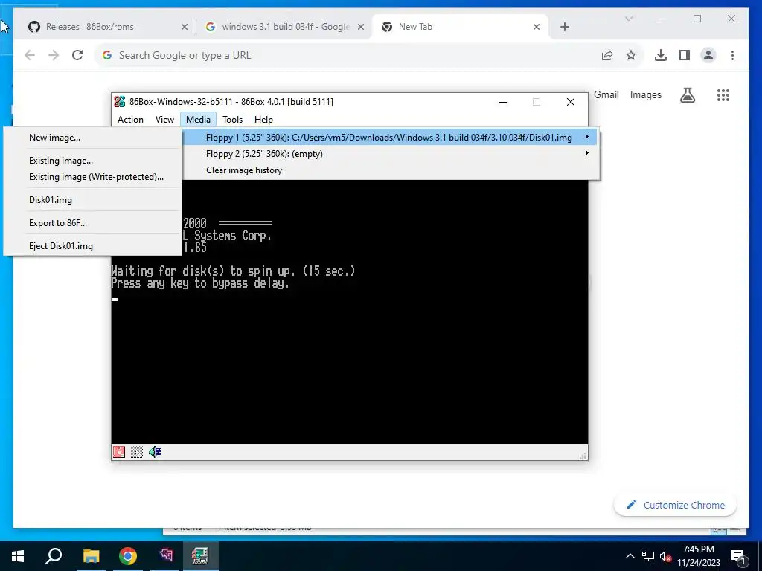Click the 86Box app icon in the title bar
This screenshot has height=571, width=762.
(120, 101)
